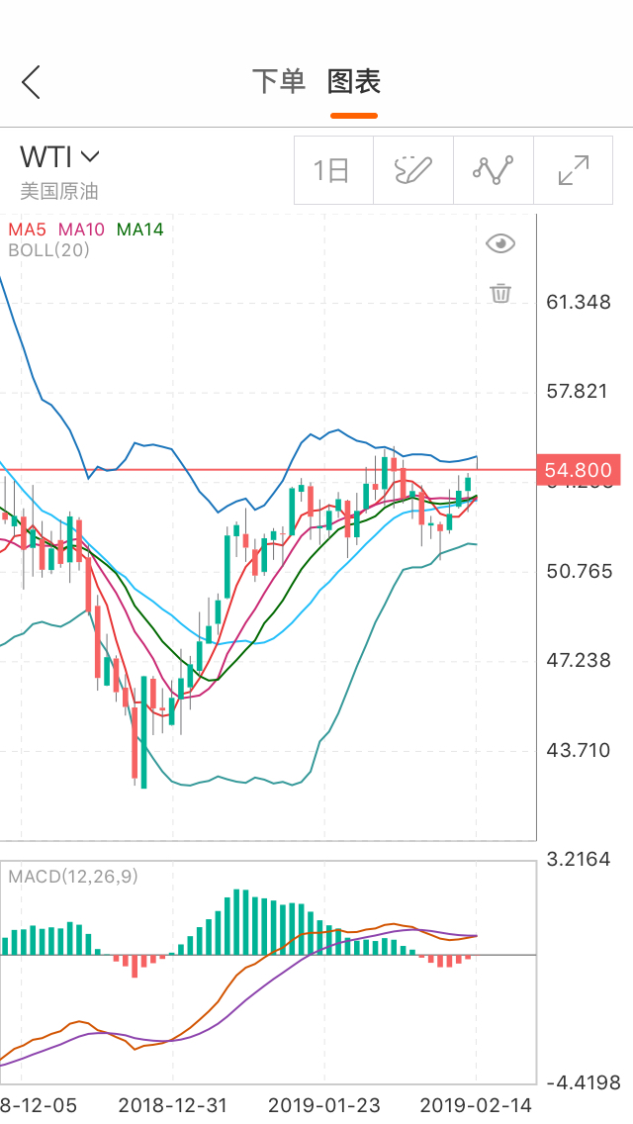
Task: Select the 图表 tab
Action: pyautogui.click(x=354, y=81)
